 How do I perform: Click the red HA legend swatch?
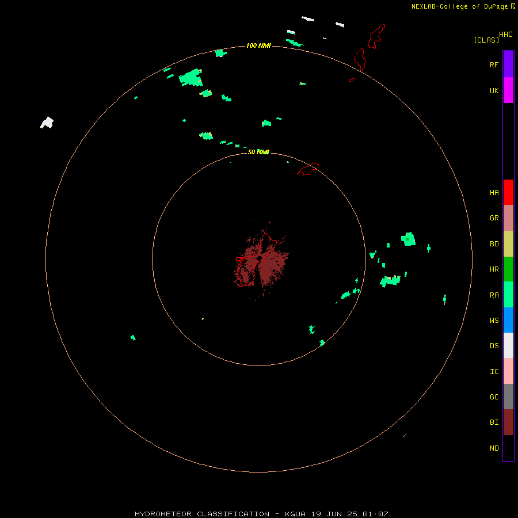(x=508, y=192)
